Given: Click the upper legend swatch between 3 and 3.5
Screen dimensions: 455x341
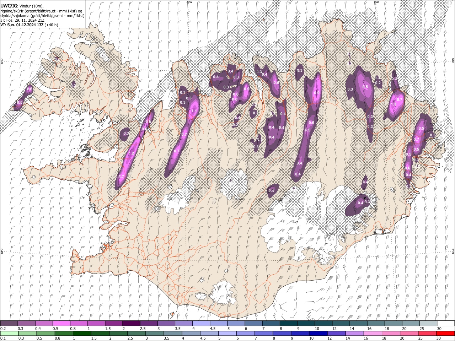Looking at the screenshot, I should pos(166,323).
